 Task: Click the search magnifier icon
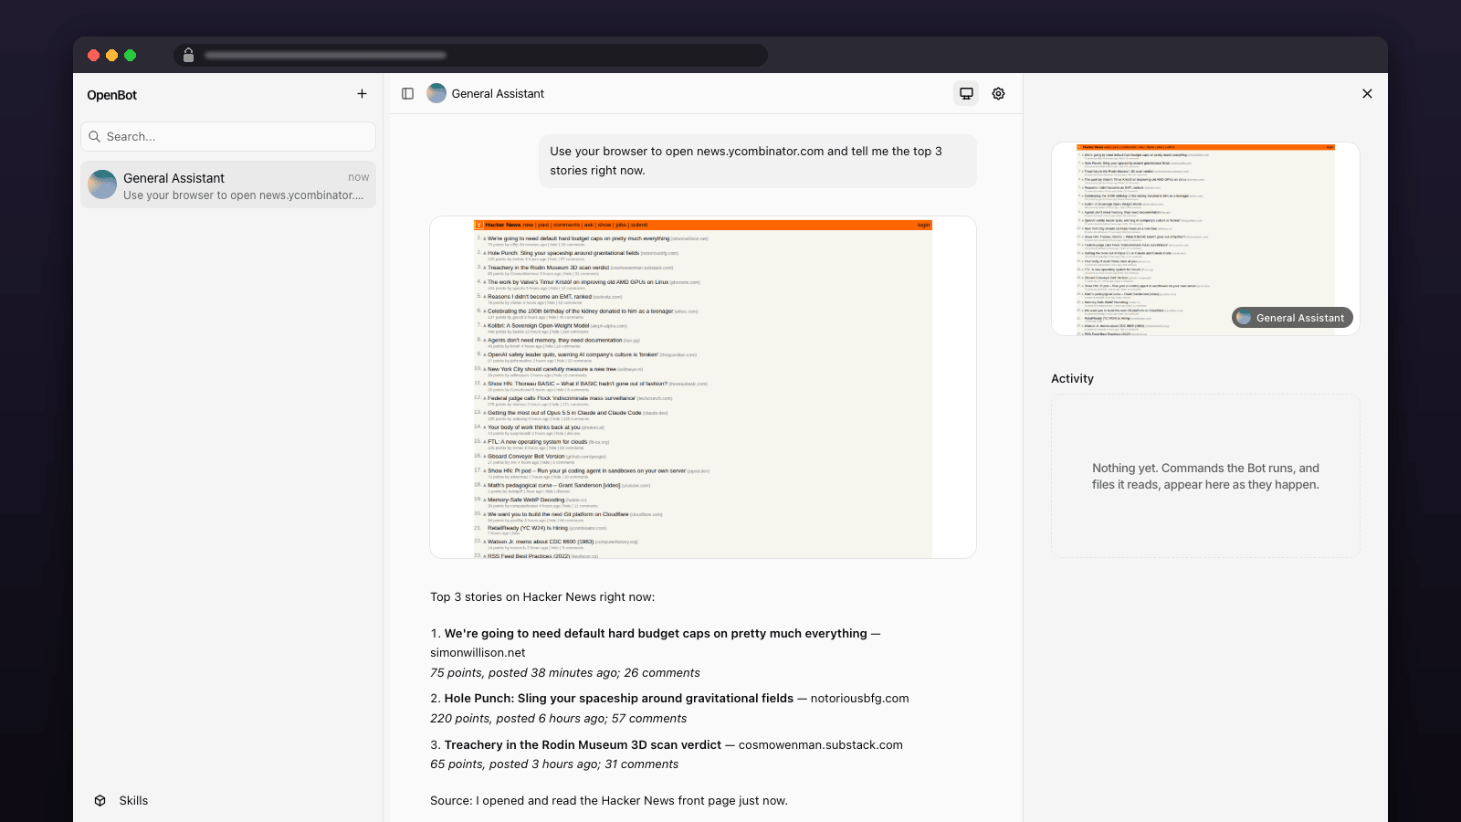[94, 137]
